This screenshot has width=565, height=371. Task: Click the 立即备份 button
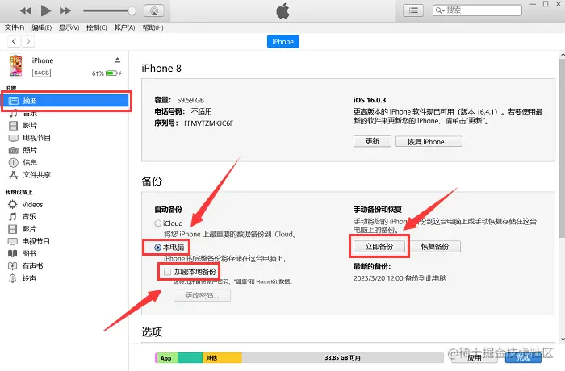coord(379,246)
